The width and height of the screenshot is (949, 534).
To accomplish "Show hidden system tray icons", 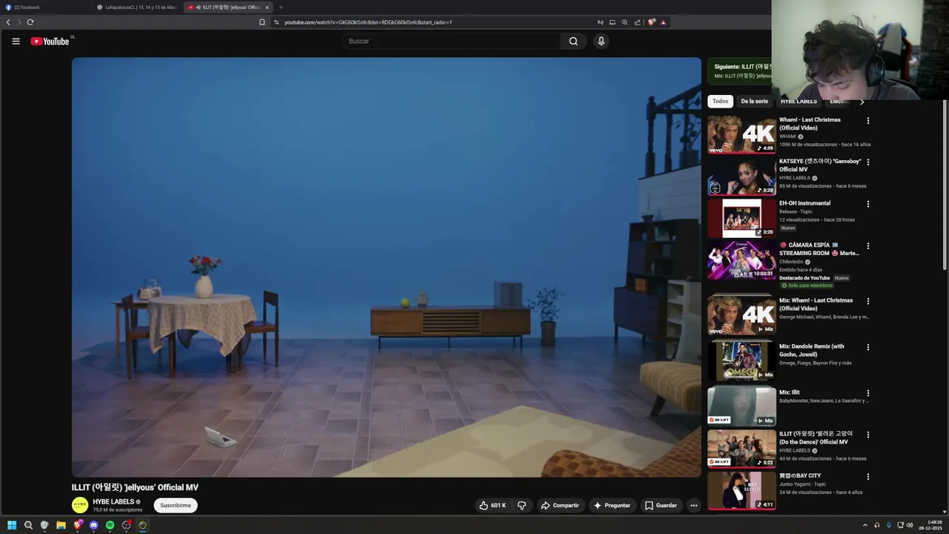I will [x=864, y=525].
